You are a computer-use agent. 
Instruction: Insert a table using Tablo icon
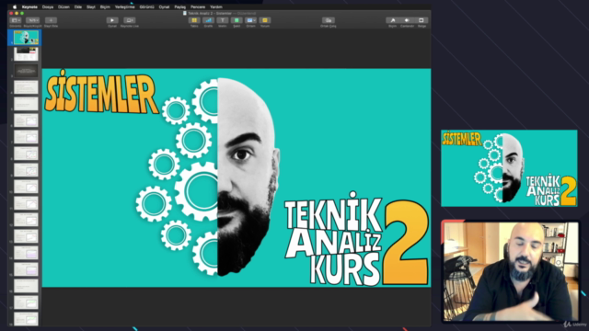[194, 20]
